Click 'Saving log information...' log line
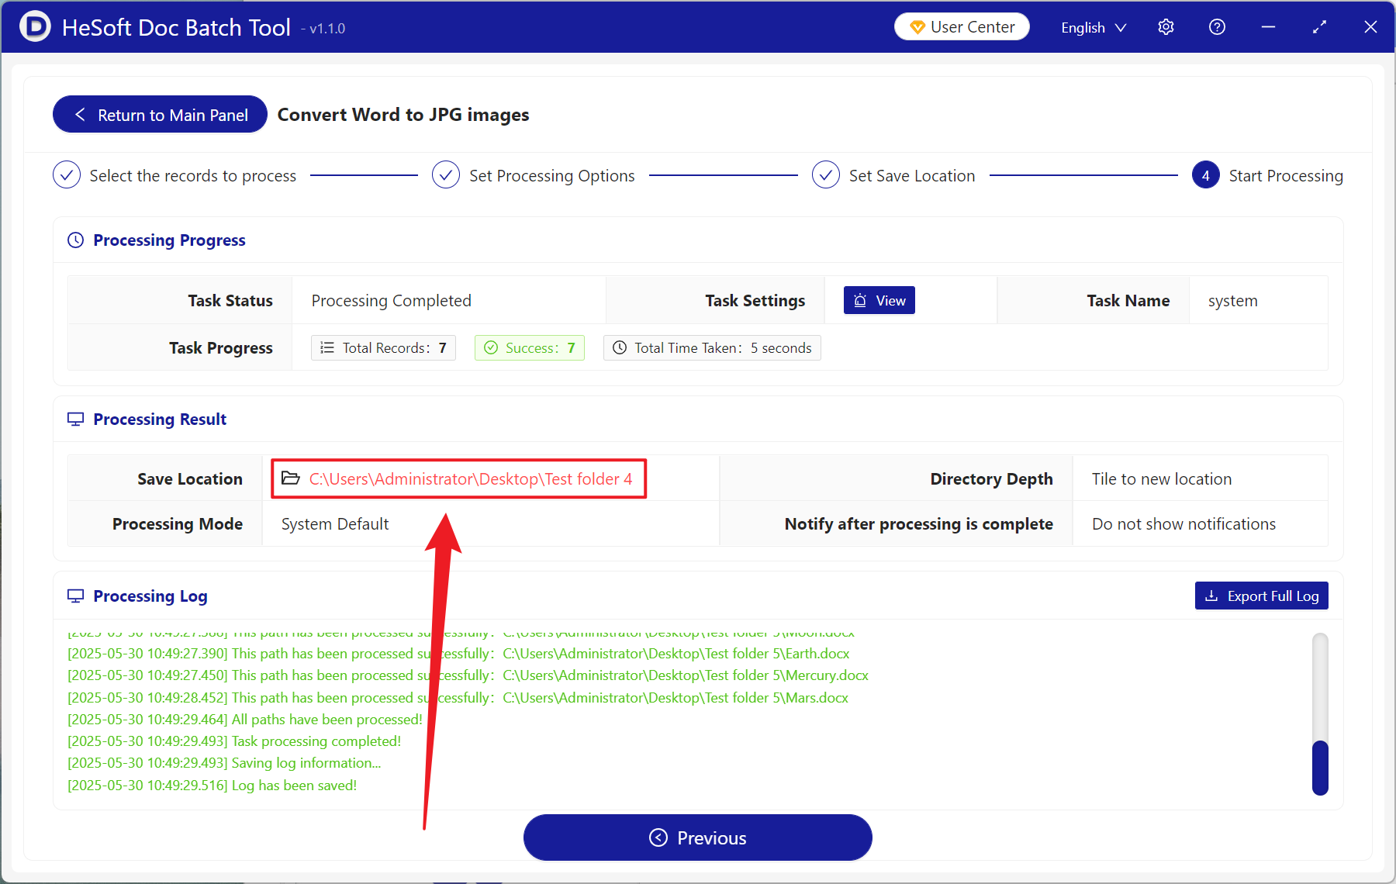The image size is (1396, 884). pyautogui.click(x=224, y=763)
